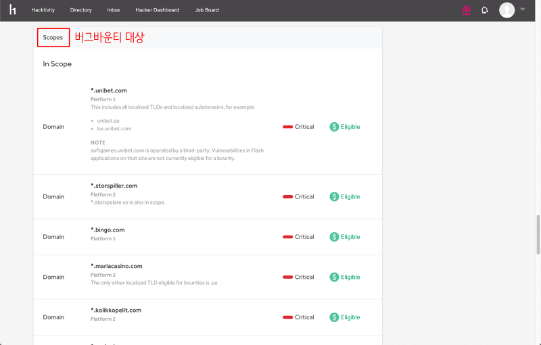Click the *.mariacasino.com domain name
541x345 pixels.
pyautogui.click(x=116, y=266)
